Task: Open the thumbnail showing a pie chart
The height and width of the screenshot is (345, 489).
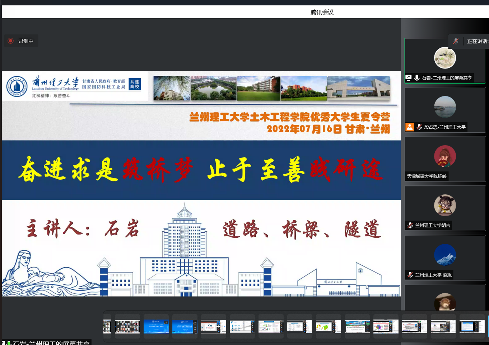Action: [386, 326]
